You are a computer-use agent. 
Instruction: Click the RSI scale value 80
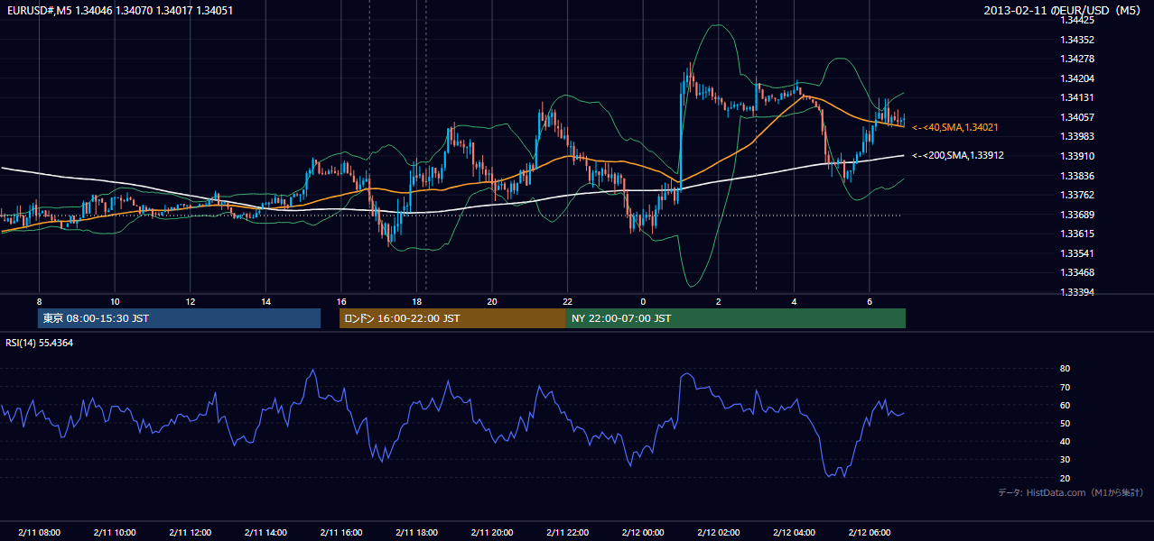(x=1065, y=369)
